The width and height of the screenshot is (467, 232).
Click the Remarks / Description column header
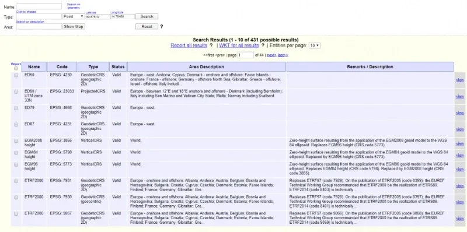click(x=370, y=67)
